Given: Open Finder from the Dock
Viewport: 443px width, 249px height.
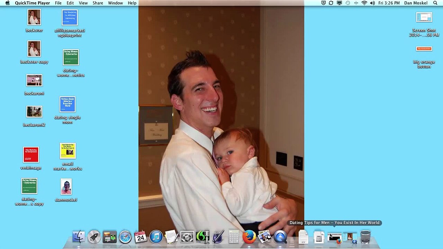Looking at the screenshot, I should coord(79,237).
